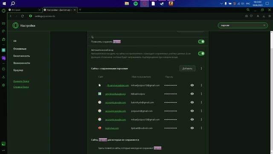
Task: Take snapshot using camera toolbar icon
Action: point(247,16)
